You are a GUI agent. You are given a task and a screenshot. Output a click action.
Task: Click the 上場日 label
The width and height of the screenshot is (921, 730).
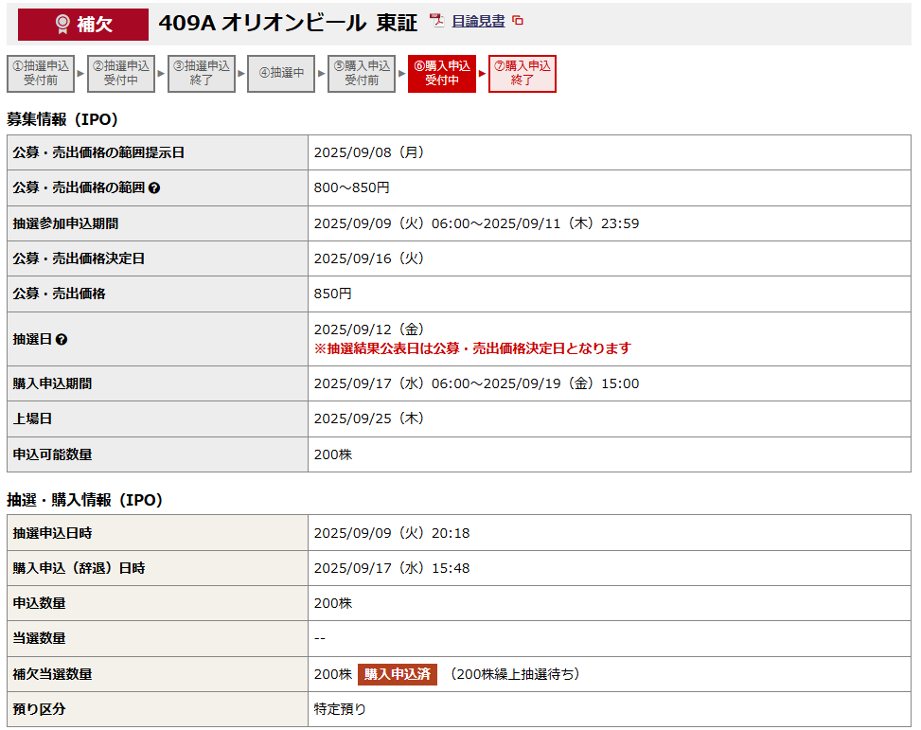pos(32,418)
